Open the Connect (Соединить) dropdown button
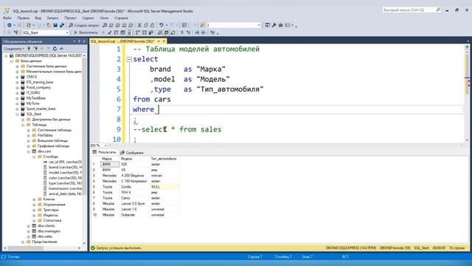The height and width of the screenshot is (266, 472). pos(14,48)
